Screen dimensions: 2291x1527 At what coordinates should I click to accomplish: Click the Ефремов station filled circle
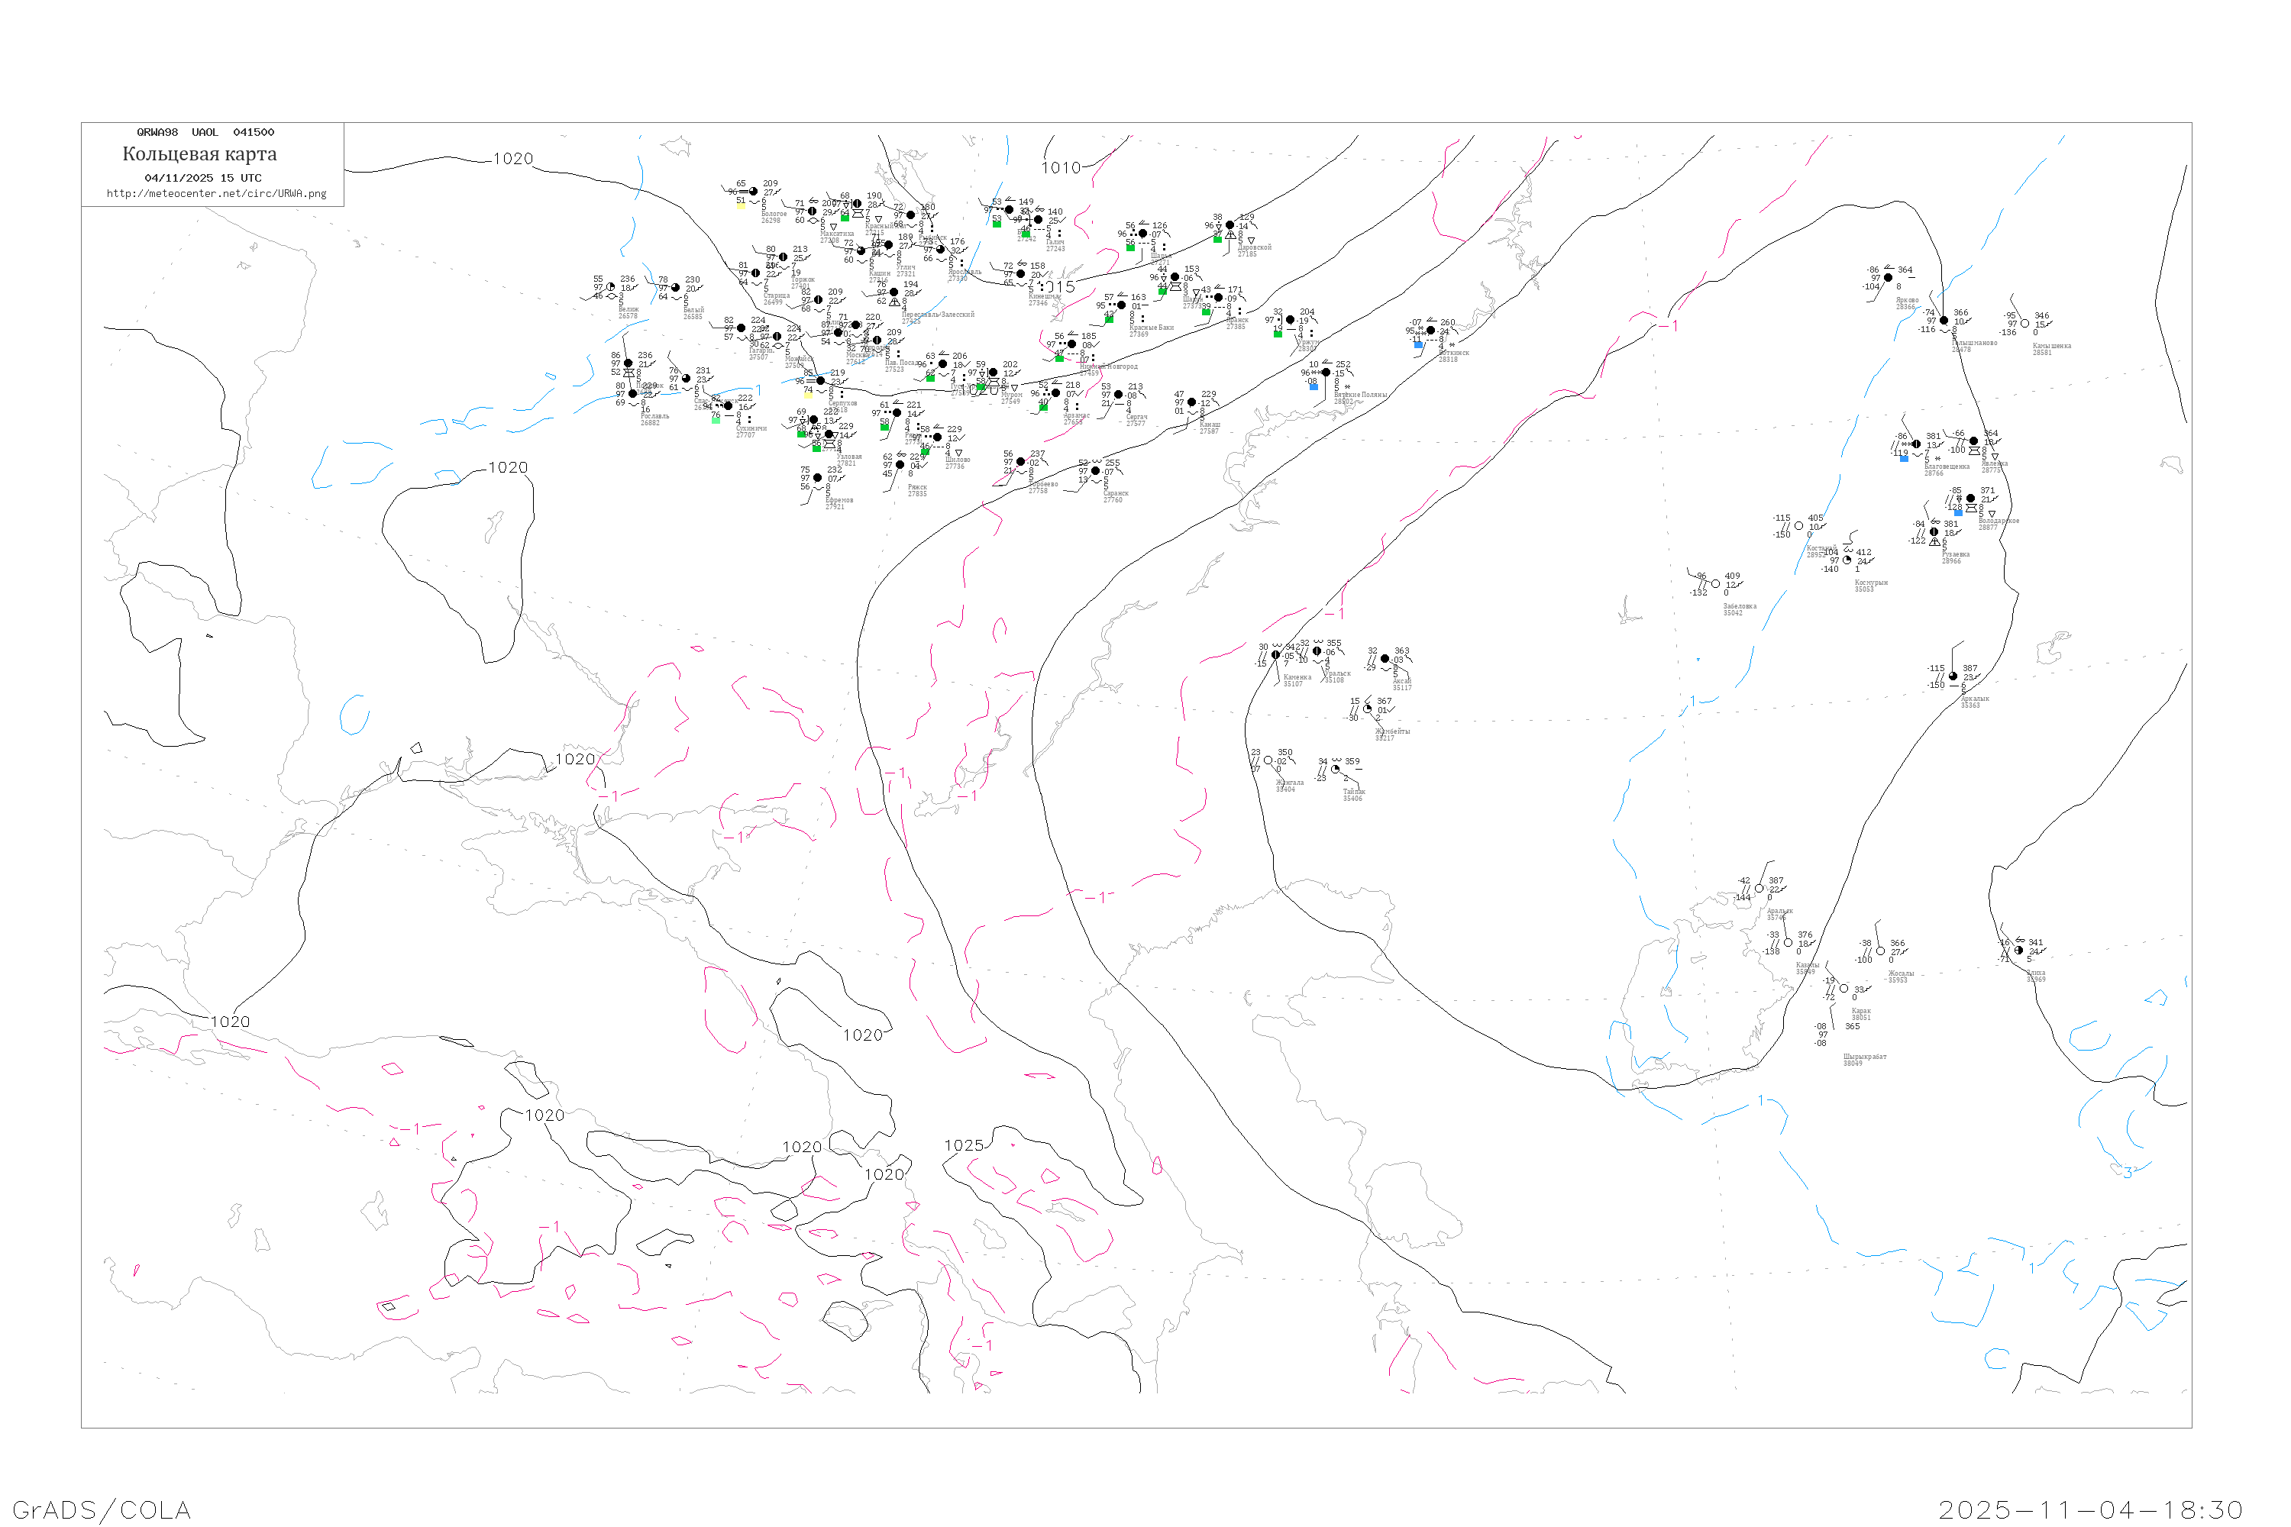(816, 478)
